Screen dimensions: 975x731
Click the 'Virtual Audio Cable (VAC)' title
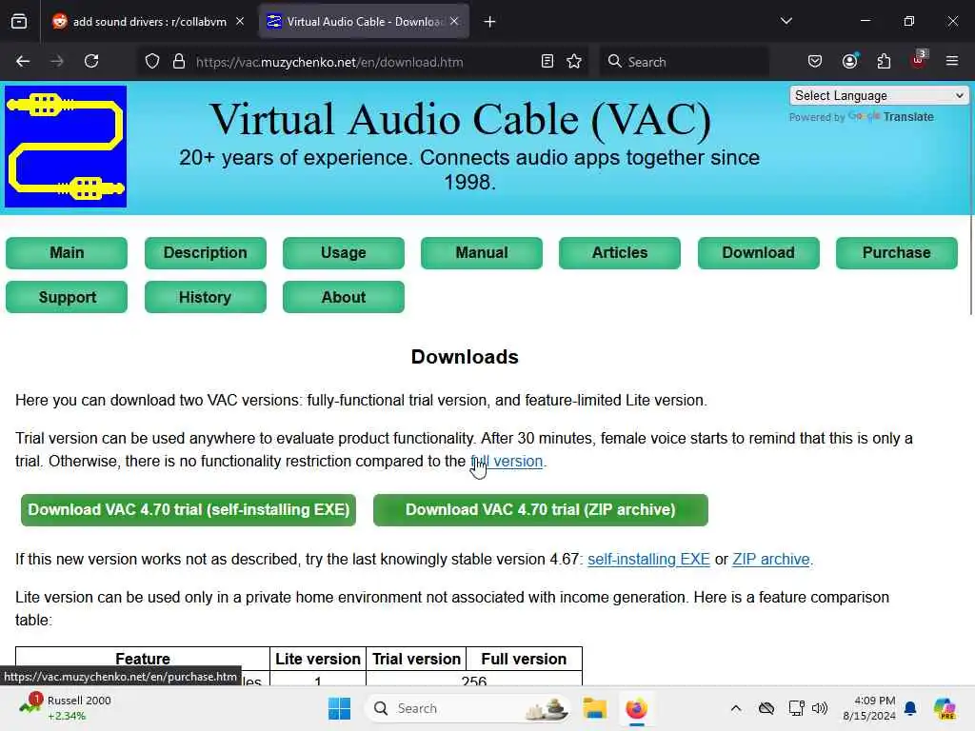460,119
